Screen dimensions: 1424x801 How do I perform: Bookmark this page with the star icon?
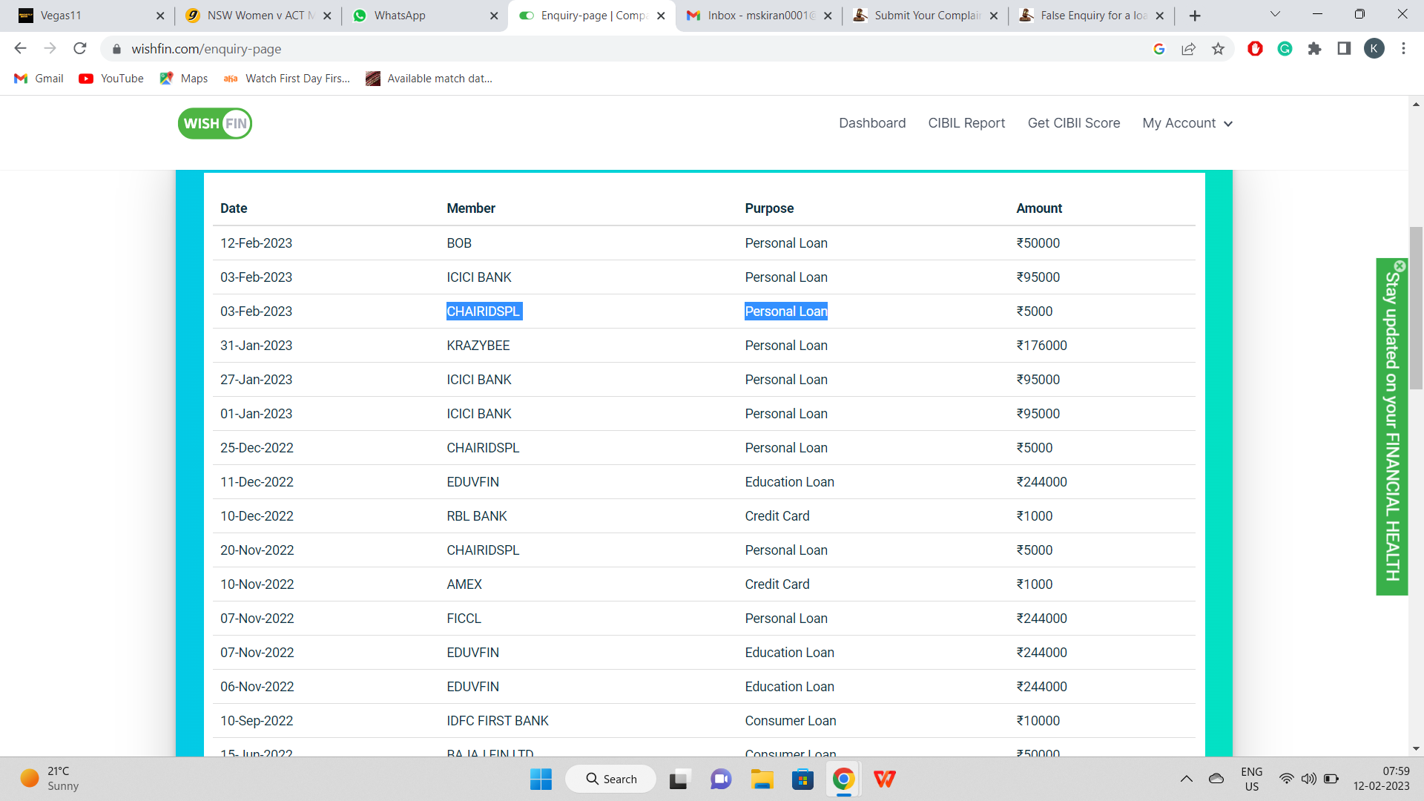pos(1218,49)
